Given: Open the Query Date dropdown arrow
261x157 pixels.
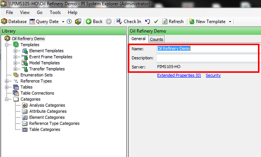Looking at the screenshot, I should 63,22.
